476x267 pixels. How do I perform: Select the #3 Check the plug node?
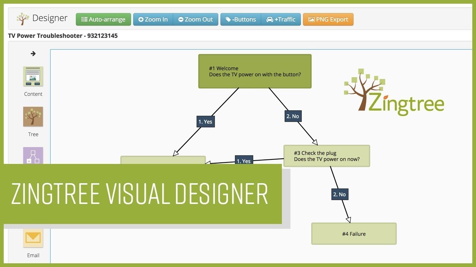tap(327, 156)
